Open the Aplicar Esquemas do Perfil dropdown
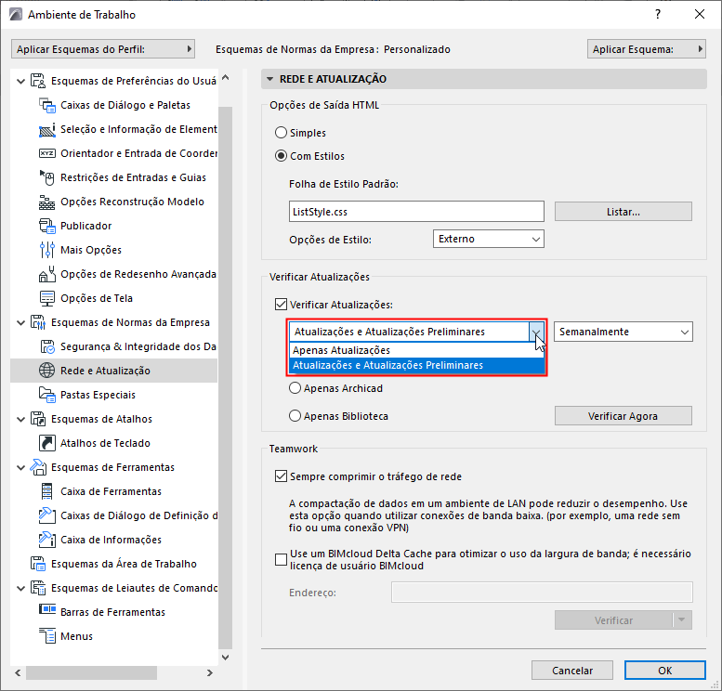Viewport: 722px width, 691px height. point(103,49)
